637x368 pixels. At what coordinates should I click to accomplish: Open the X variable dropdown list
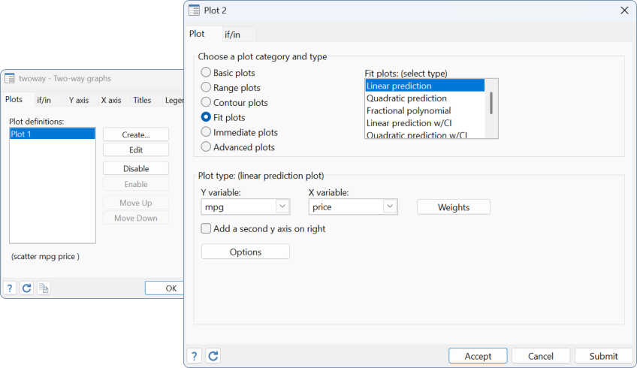point(390,207)
